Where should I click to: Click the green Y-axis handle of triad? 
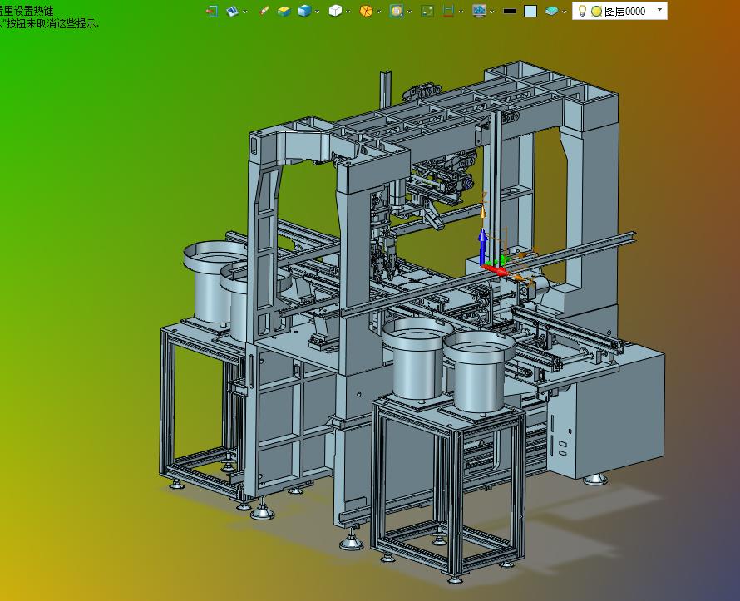click(503, 259)
